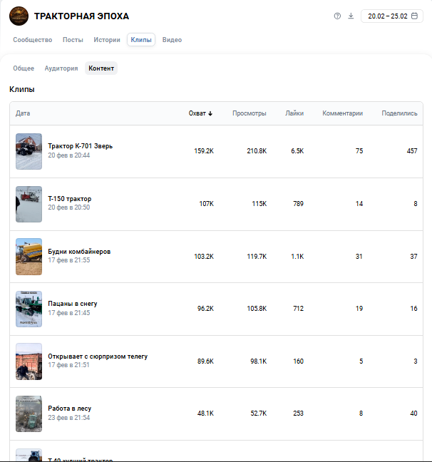This screenshot has width=432, height=462.
Task: Switch to the Посты tab
Action: point(73,40)
